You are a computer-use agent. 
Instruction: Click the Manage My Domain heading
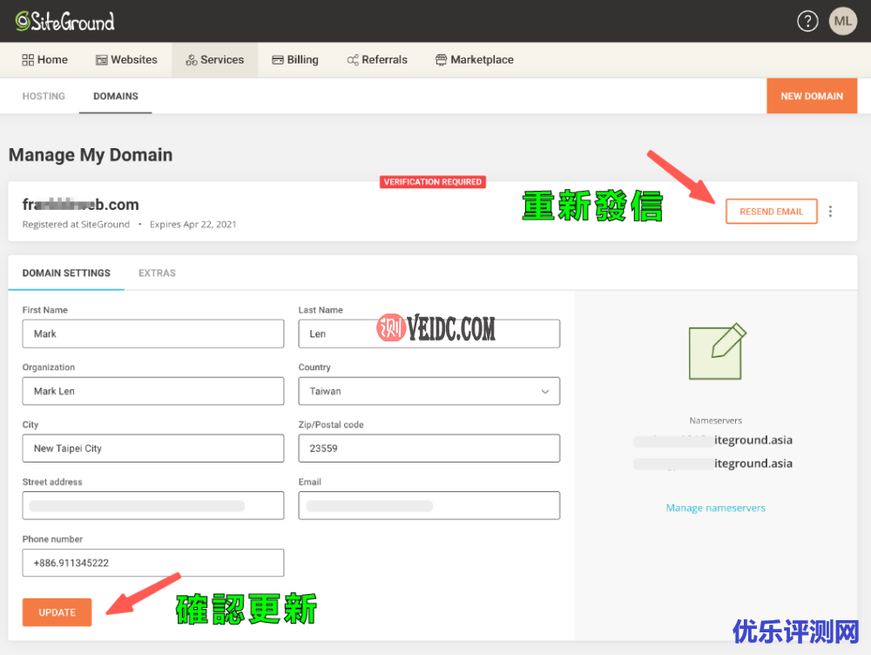[x=91, y=154]
